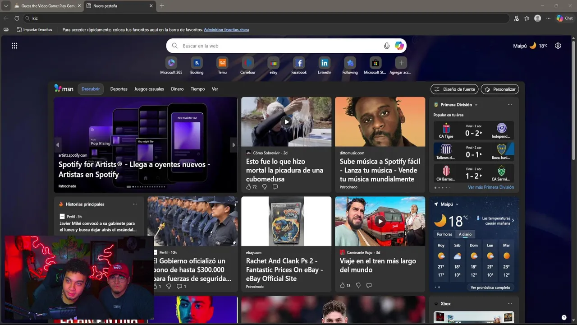Select the Dinero tab
This screenshot has width=577, height=325.
pyautogui.click(x=177, y=89)
